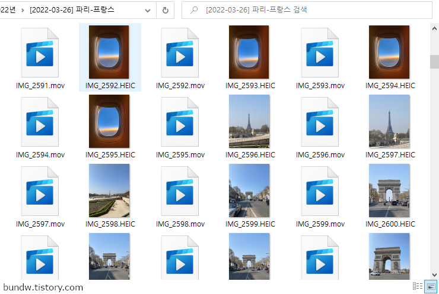Click the file name IMG_2599.mov
The height and width of the screenshot is (294, 439).
(320, 224)
